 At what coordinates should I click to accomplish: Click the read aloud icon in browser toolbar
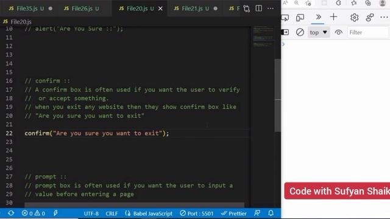pyautogui.click(x=285, y=3)
